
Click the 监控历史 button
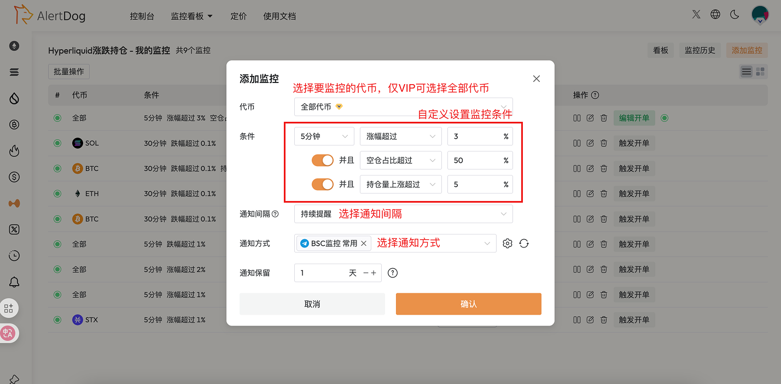pos(700,50)
